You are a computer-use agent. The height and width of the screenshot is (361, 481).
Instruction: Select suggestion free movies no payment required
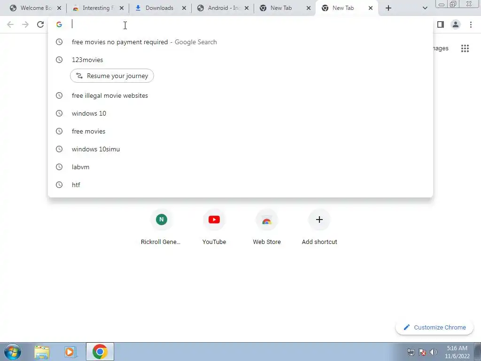(x=240, y=42)
